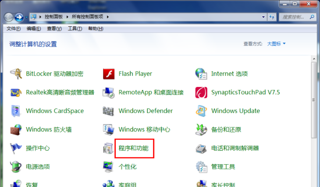Viewport: 320px width, 187px height.
Task: Open the 电话和调制解调器 icon
Action: 201,148
